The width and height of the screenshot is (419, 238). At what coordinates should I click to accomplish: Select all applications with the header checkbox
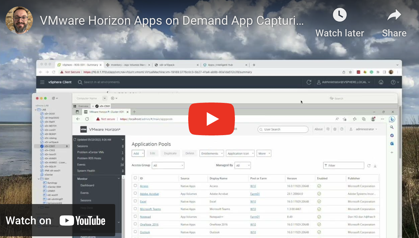point(135,178)
